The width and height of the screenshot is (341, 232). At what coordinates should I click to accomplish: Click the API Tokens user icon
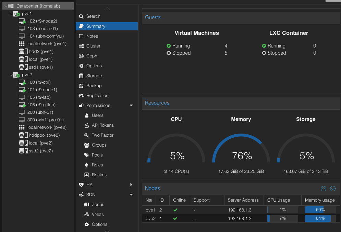[x=86, y=125]
